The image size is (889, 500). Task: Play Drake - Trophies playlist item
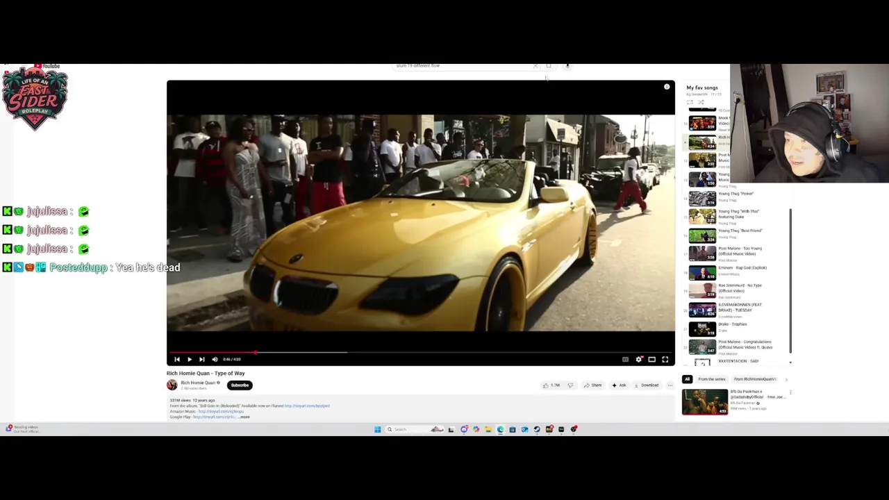coord(736,328)
